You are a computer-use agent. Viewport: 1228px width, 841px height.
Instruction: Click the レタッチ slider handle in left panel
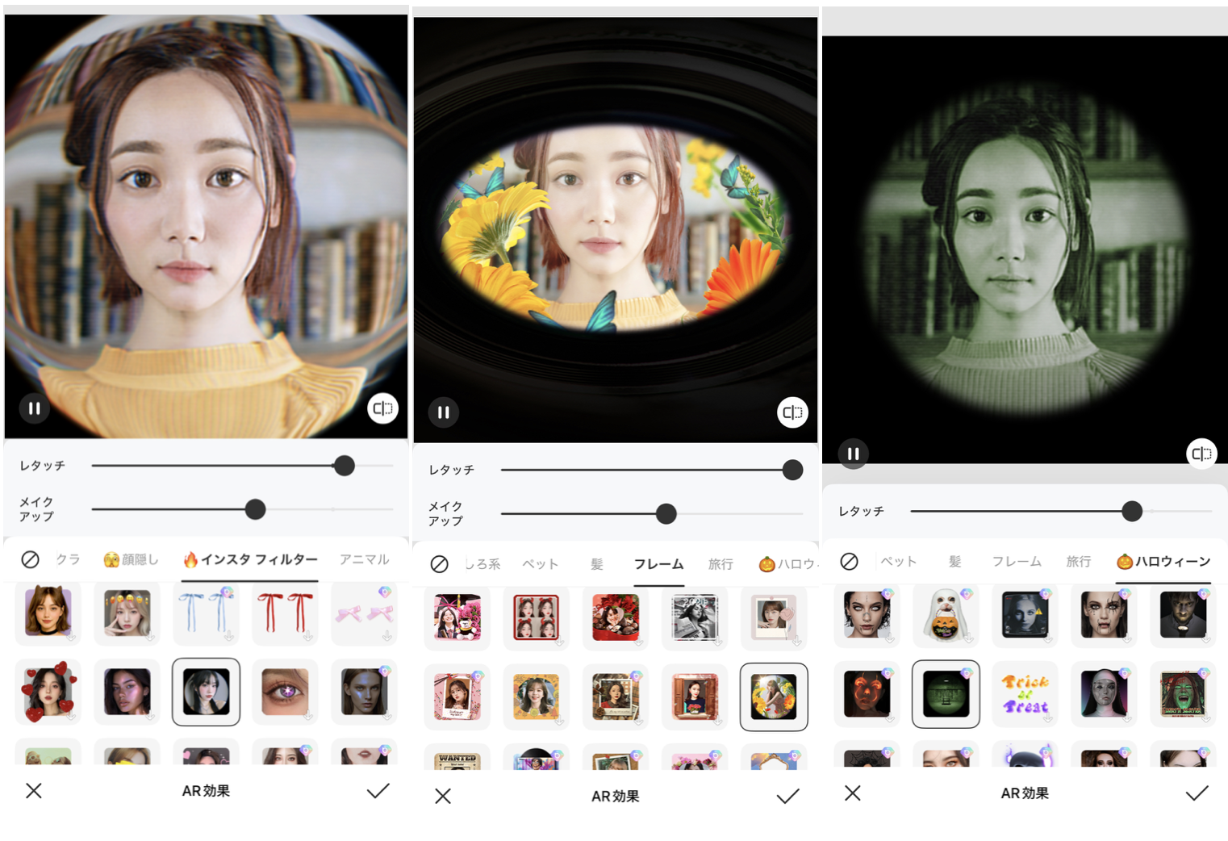[x=345, y=466]
